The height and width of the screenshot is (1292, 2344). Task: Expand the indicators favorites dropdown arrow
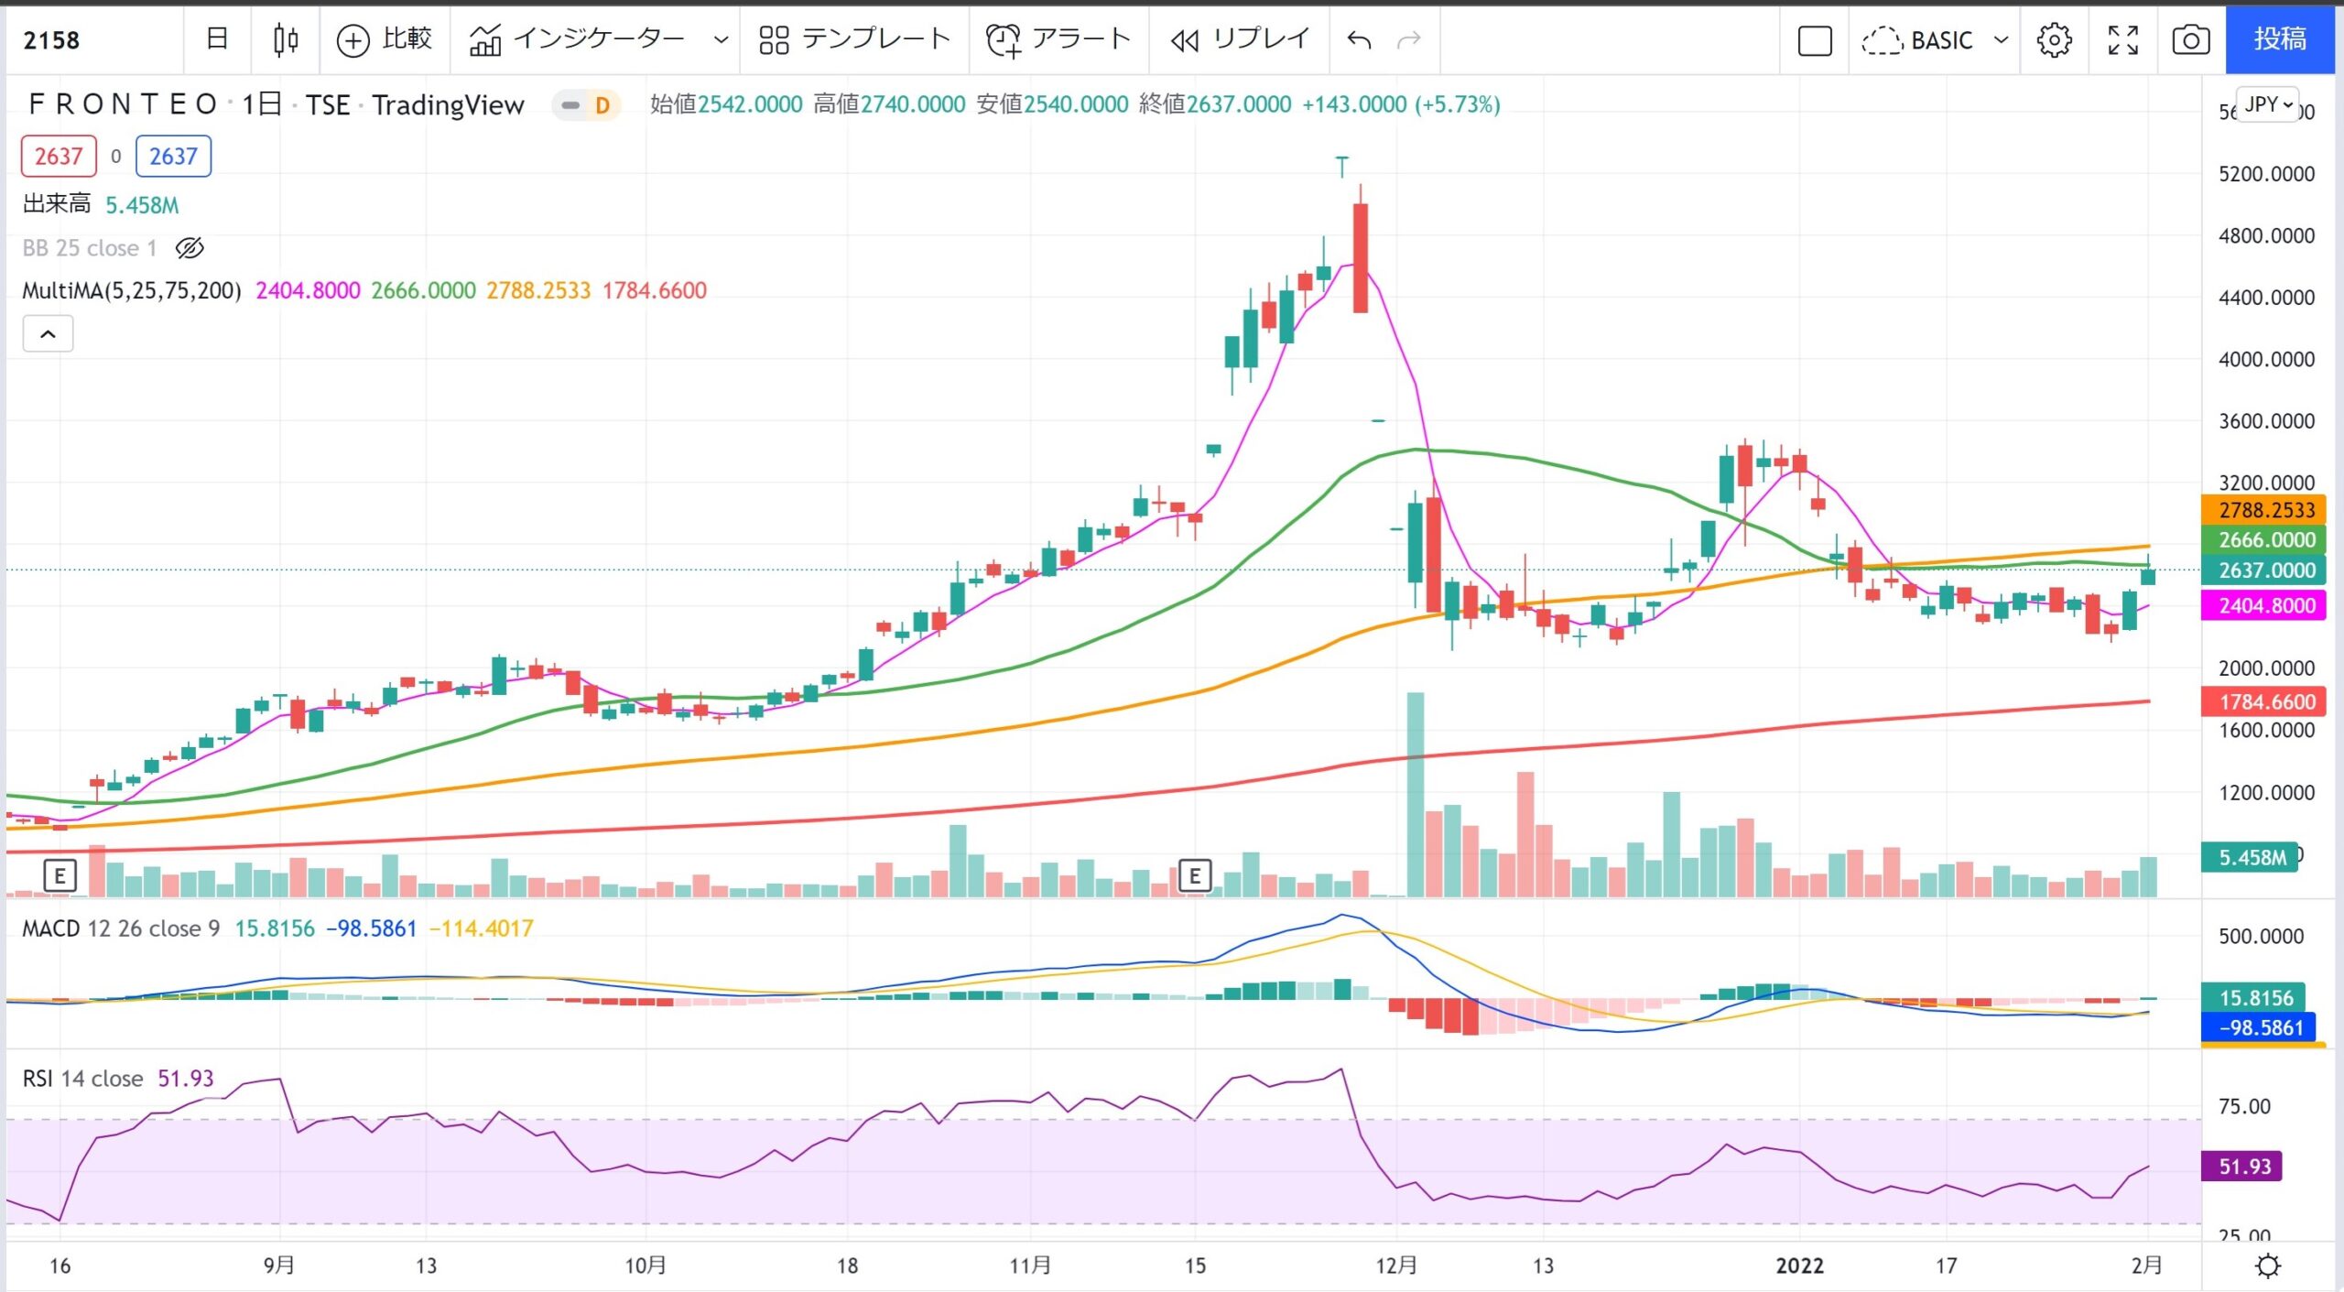point(721,39)
